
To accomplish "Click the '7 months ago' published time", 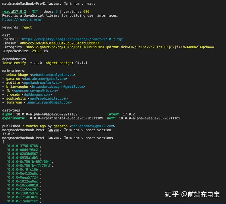I will tap(34, 126).
